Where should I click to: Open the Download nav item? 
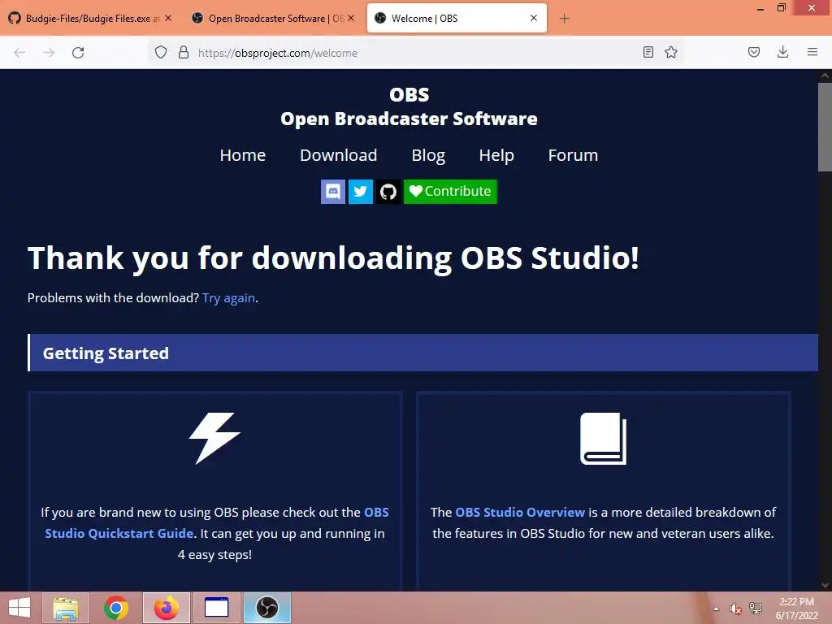coord(339,155)
